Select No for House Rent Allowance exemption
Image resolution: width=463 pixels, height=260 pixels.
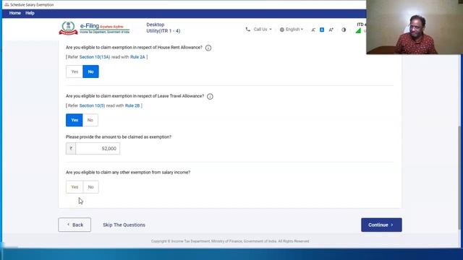pyautogui.click(x=90, y=71)
